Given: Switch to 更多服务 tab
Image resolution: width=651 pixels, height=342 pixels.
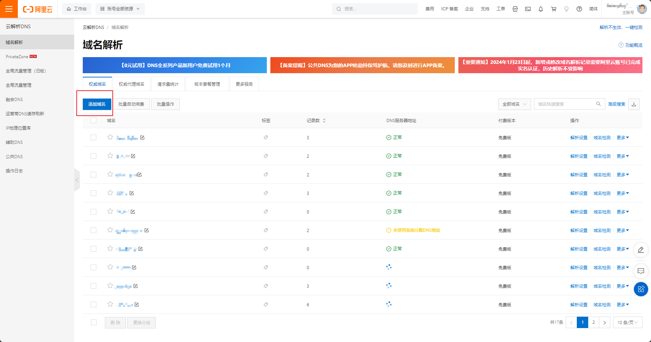Looking at the screenshot, I should pos(244,84).
